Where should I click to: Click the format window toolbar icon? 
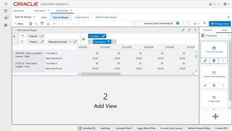[42, 24]
